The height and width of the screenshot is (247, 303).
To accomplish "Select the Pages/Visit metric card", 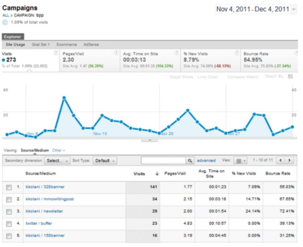I will click(x=90, y=60).
